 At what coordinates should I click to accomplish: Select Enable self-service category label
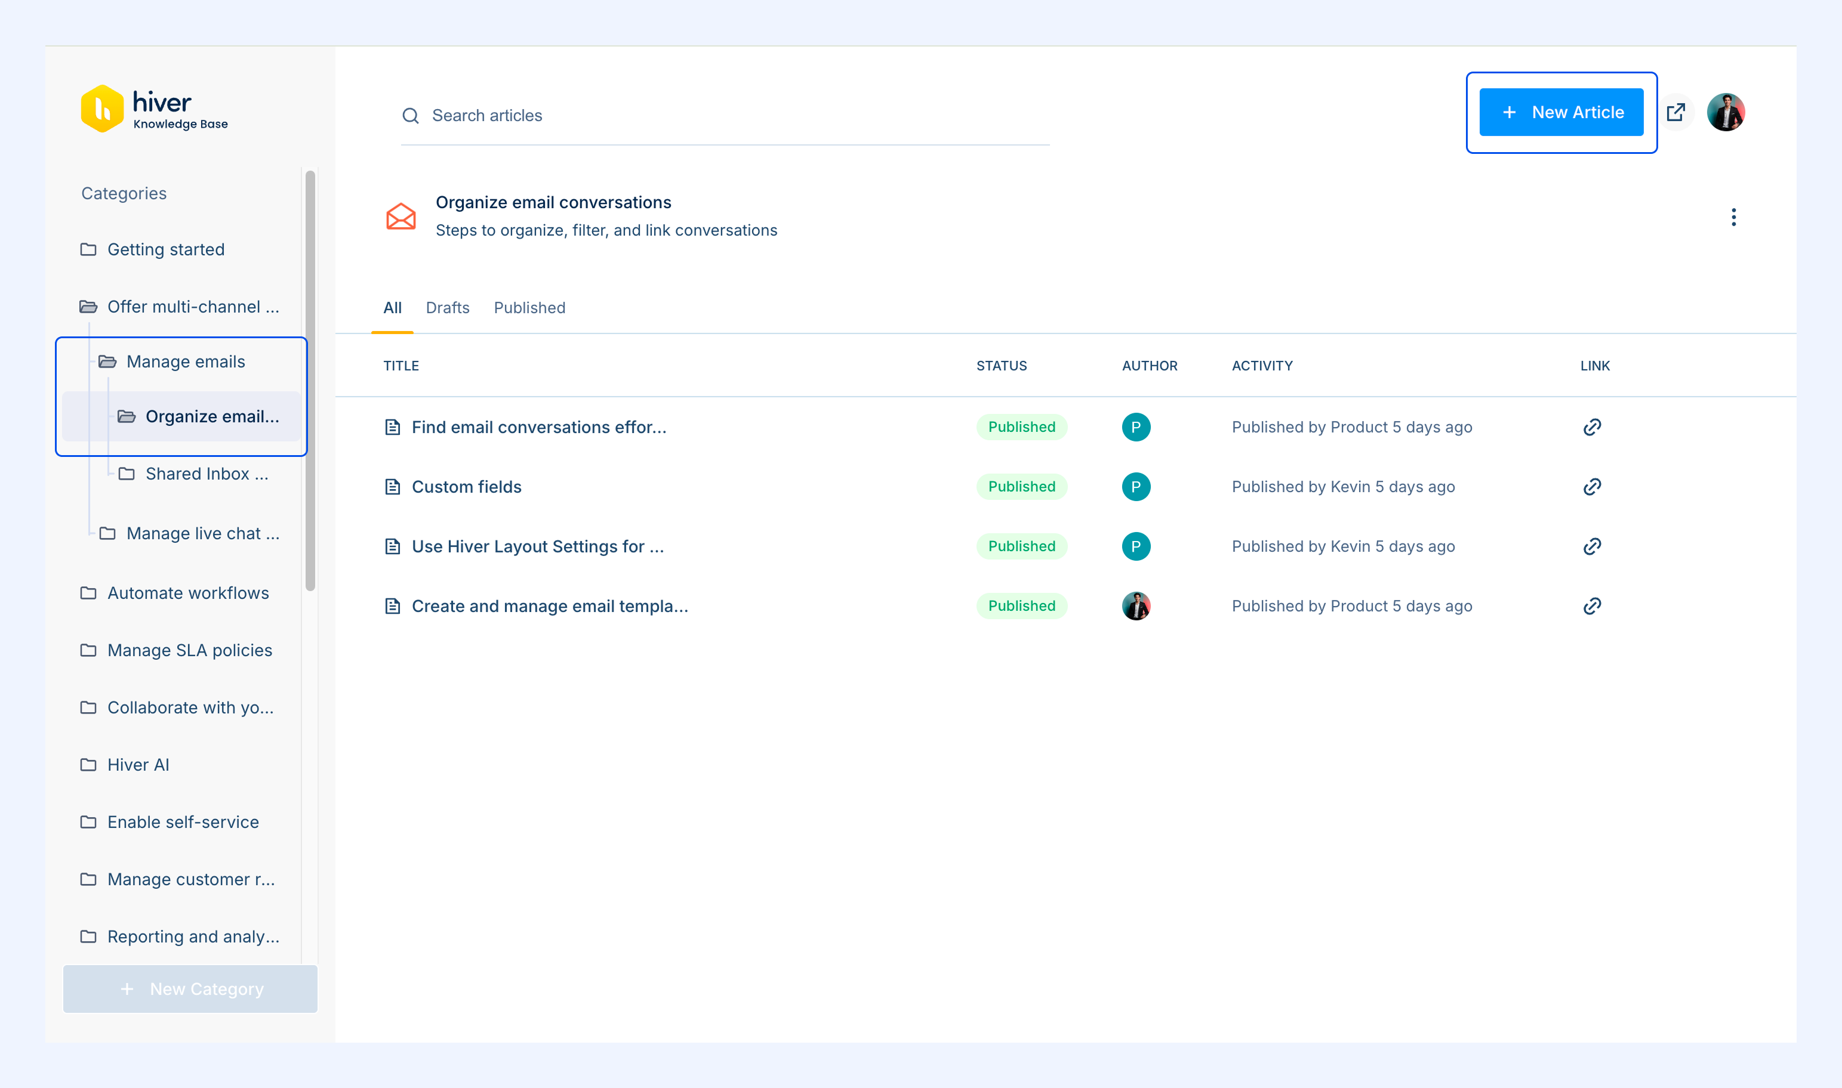point(183,822)
